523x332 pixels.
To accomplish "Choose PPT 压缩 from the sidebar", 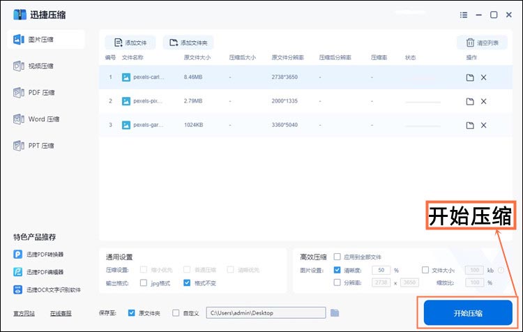I will click(33, 146).
